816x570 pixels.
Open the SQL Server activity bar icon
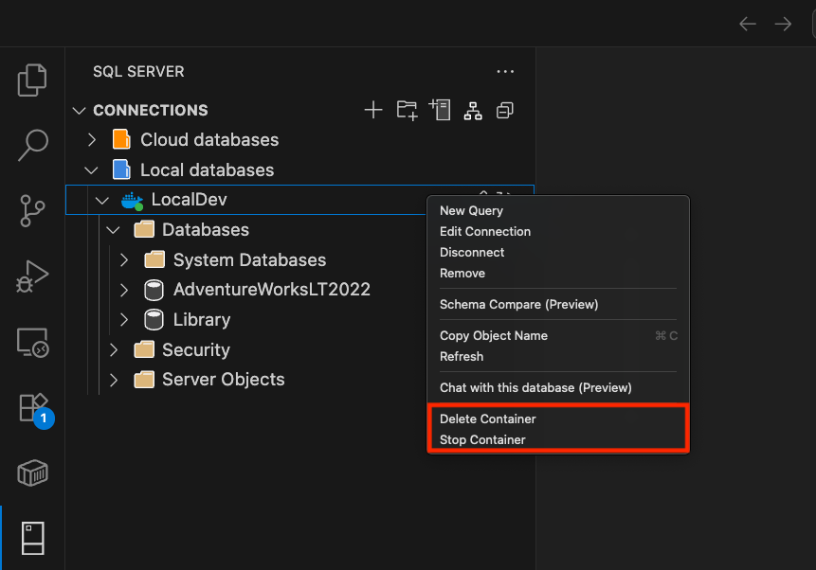tap(32, 537)
